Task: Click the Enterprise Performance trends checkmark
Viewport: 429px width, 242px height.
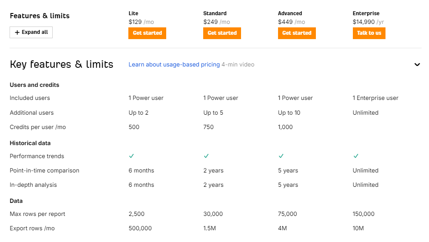Action: click(x=355, y=156)
